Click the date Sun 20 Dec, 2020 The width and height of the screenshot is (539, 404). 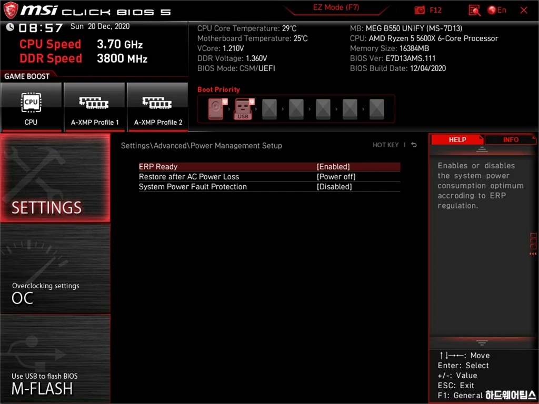[100, 26]
